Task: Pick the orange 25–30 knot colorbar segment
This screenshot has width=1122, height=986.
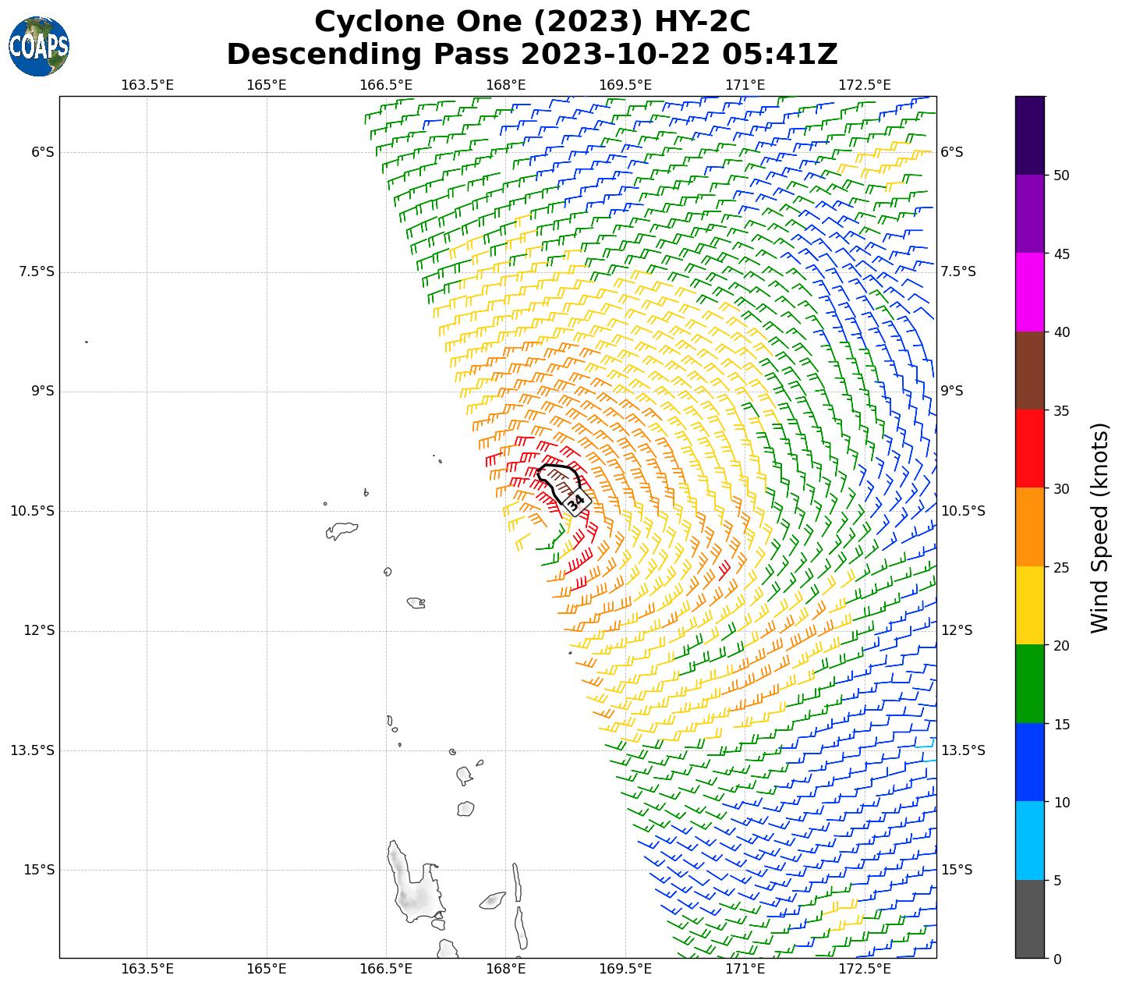Action: click(x=1029, y=527)
